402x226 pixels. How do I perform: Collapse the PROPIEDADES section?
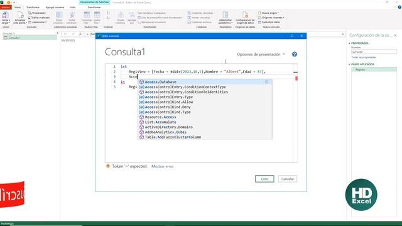click(349, 43)
